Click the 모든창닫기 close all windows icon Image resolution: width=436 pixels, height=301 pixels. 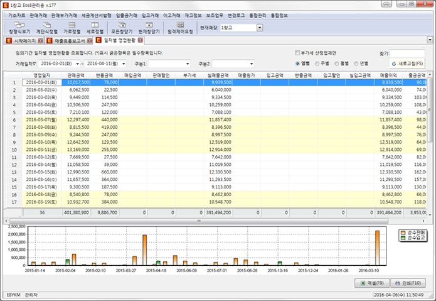122,25
